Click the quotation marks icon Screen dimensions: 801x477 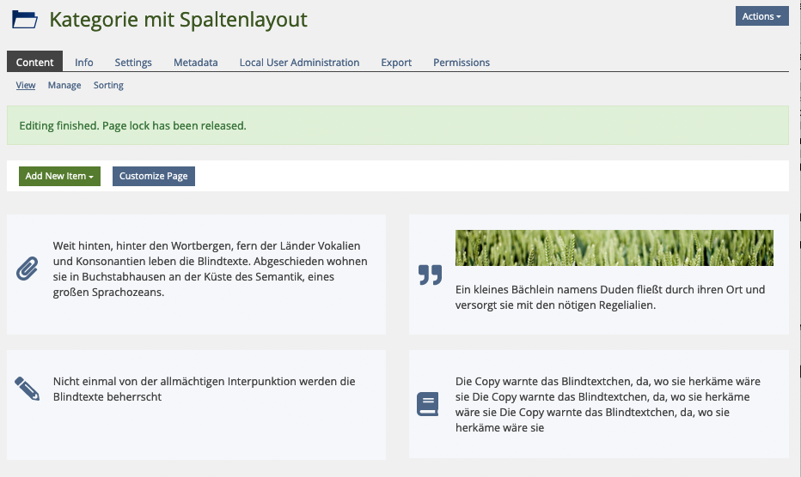tap(430, 275)
